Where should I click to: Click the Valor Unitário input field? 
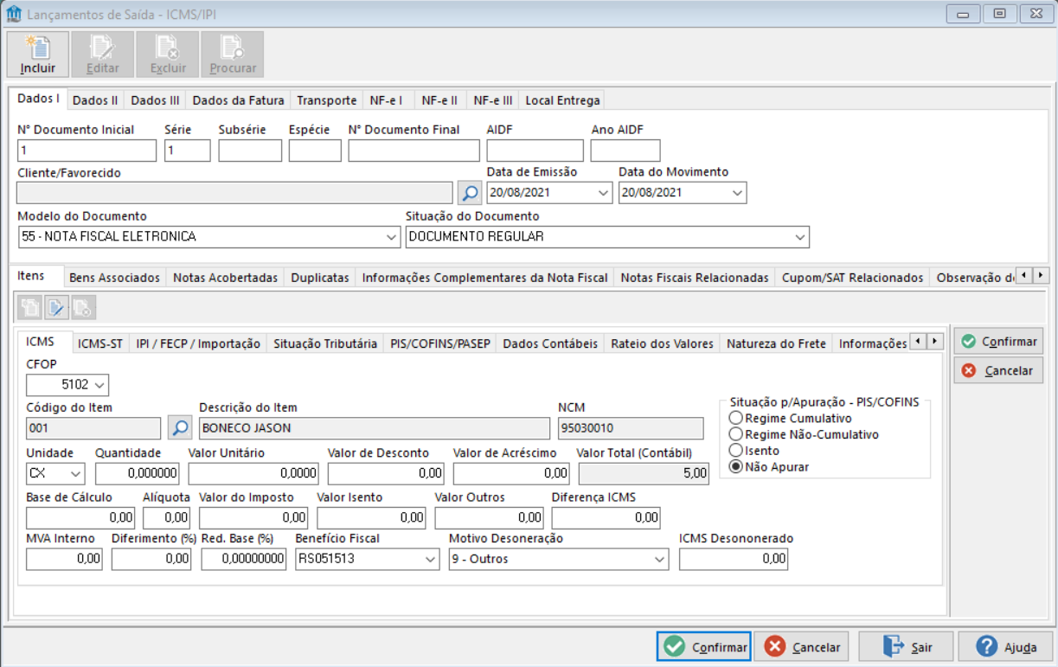(x=253, y=473)
